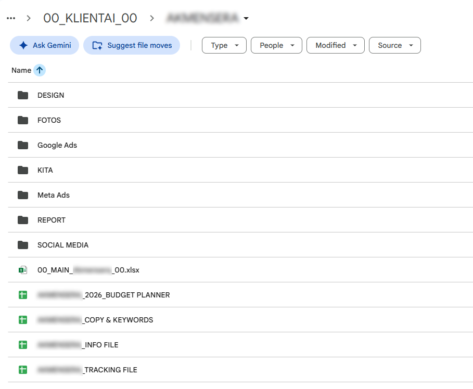The width and height of the screenshot is (473, 389).
Task: Select the FOTOS folder icon
Action: [23, 120]
